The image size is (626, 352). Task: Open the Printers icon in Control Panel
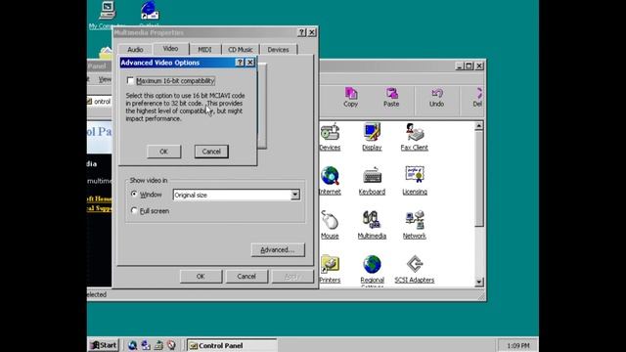[x=330, y=269]
